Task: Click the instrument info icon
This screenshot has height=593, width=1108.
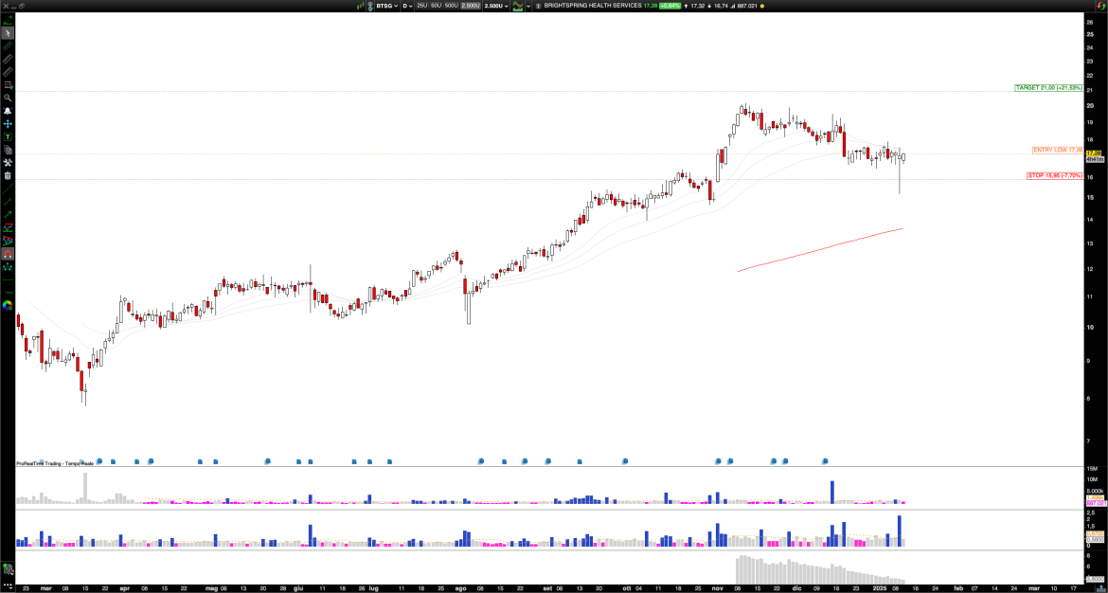Action: (537, 8)
